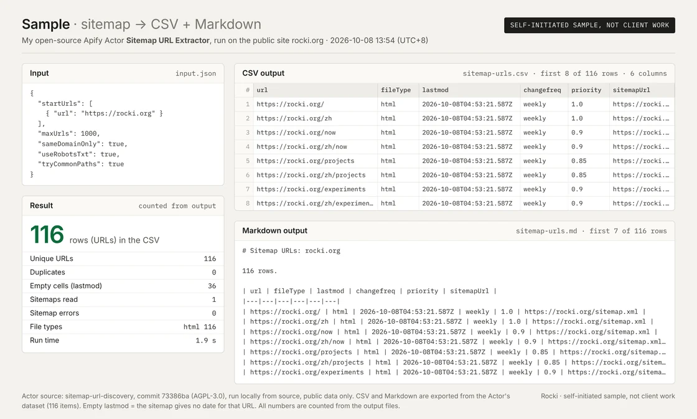Click the '1.9 s' run time value
This screenshot has width=697, height=419.
(x=206, y=341)
